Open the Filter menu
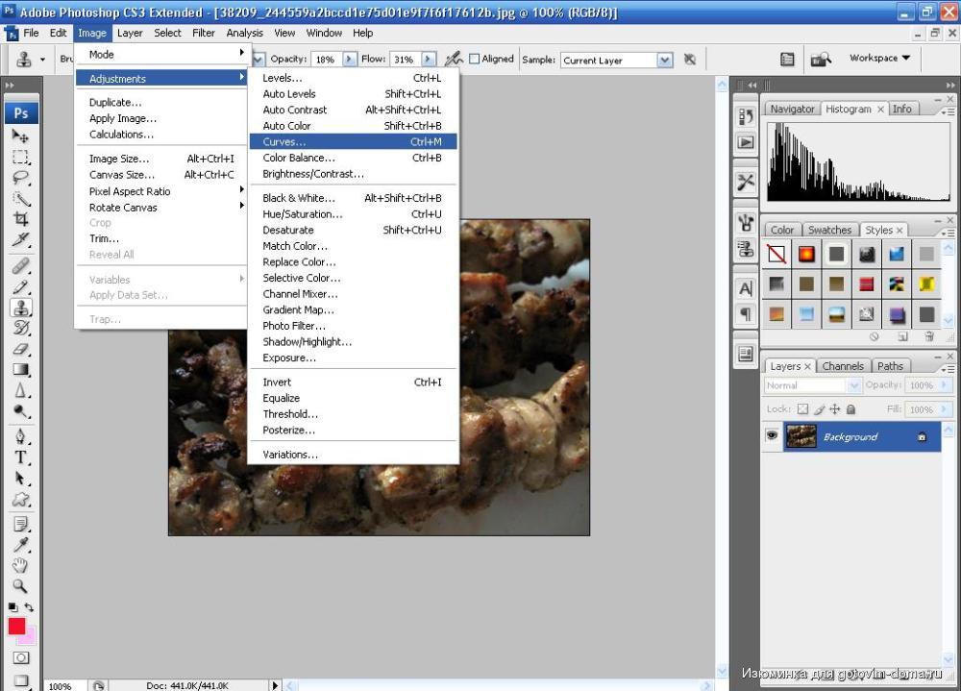 pos(204,33)
